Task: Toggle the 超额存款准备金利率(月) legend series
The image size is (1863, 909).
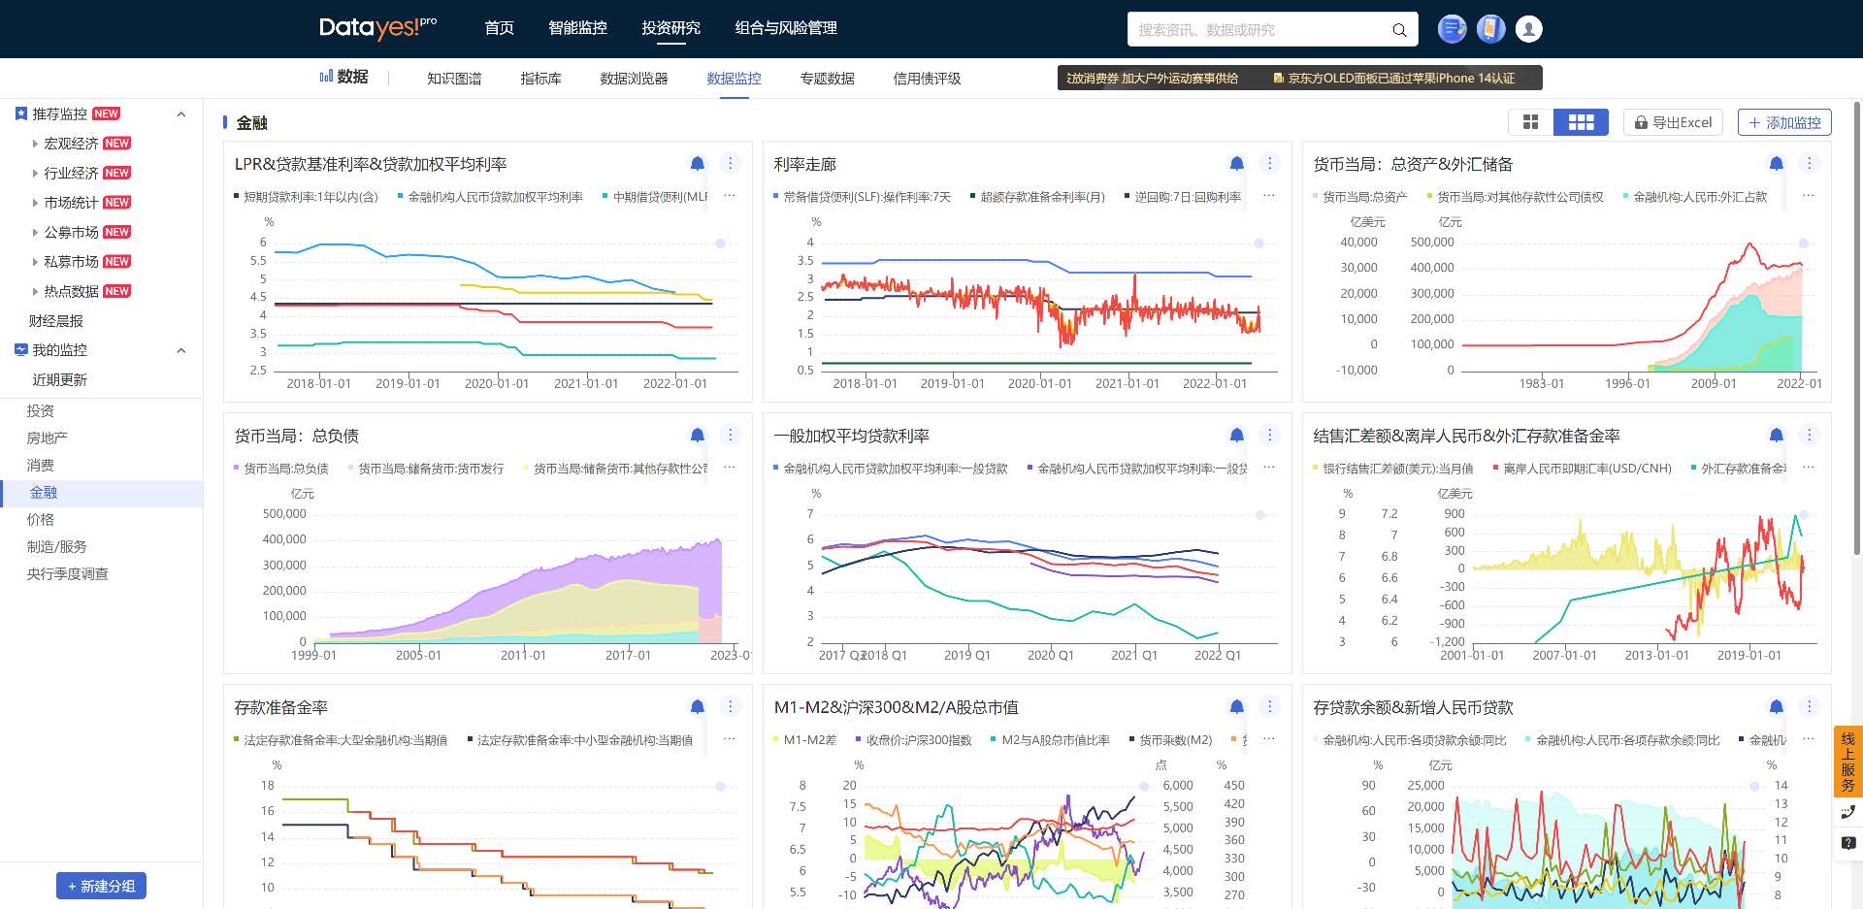Action: click(x=1037, y=197)
